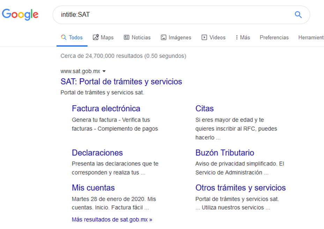The width and height of the screenshot is (324, 229).
Task: Open the Preferencias menu
Action: click(x=274, y=37)
